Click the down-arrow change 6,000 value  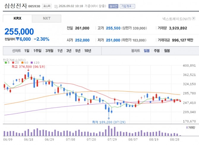pyautogui.click(x=23, y=39)
